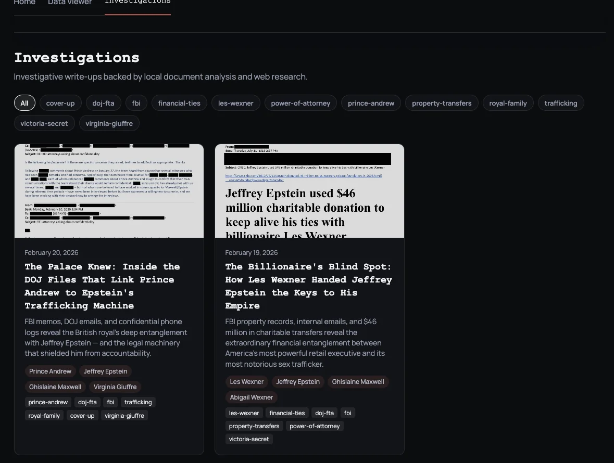Viewport: 614px width, 463px height.
Task: Toggle the property-transfers filter
Action: [442, 102]
